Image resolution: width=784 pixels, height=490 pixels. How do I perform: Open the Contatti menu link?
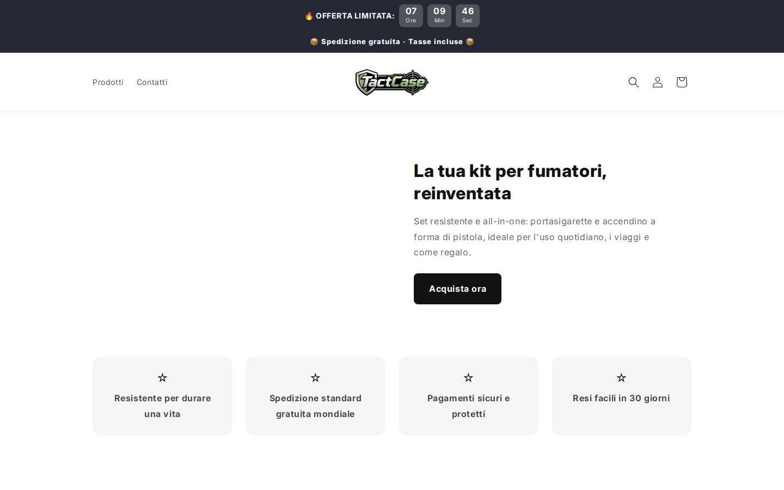pos(152,82)
